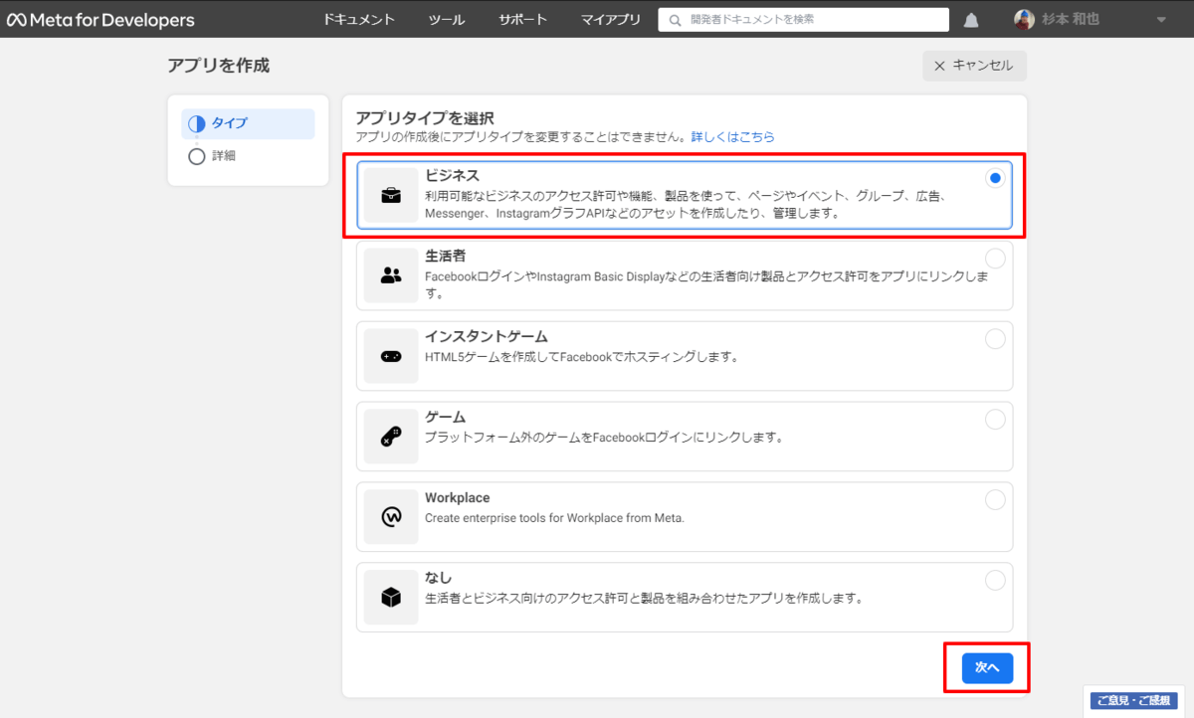The height and width of the screenshot is (718, 1194).
Task: Select the ゲーム radio button
Action: (x=995, y=420)
